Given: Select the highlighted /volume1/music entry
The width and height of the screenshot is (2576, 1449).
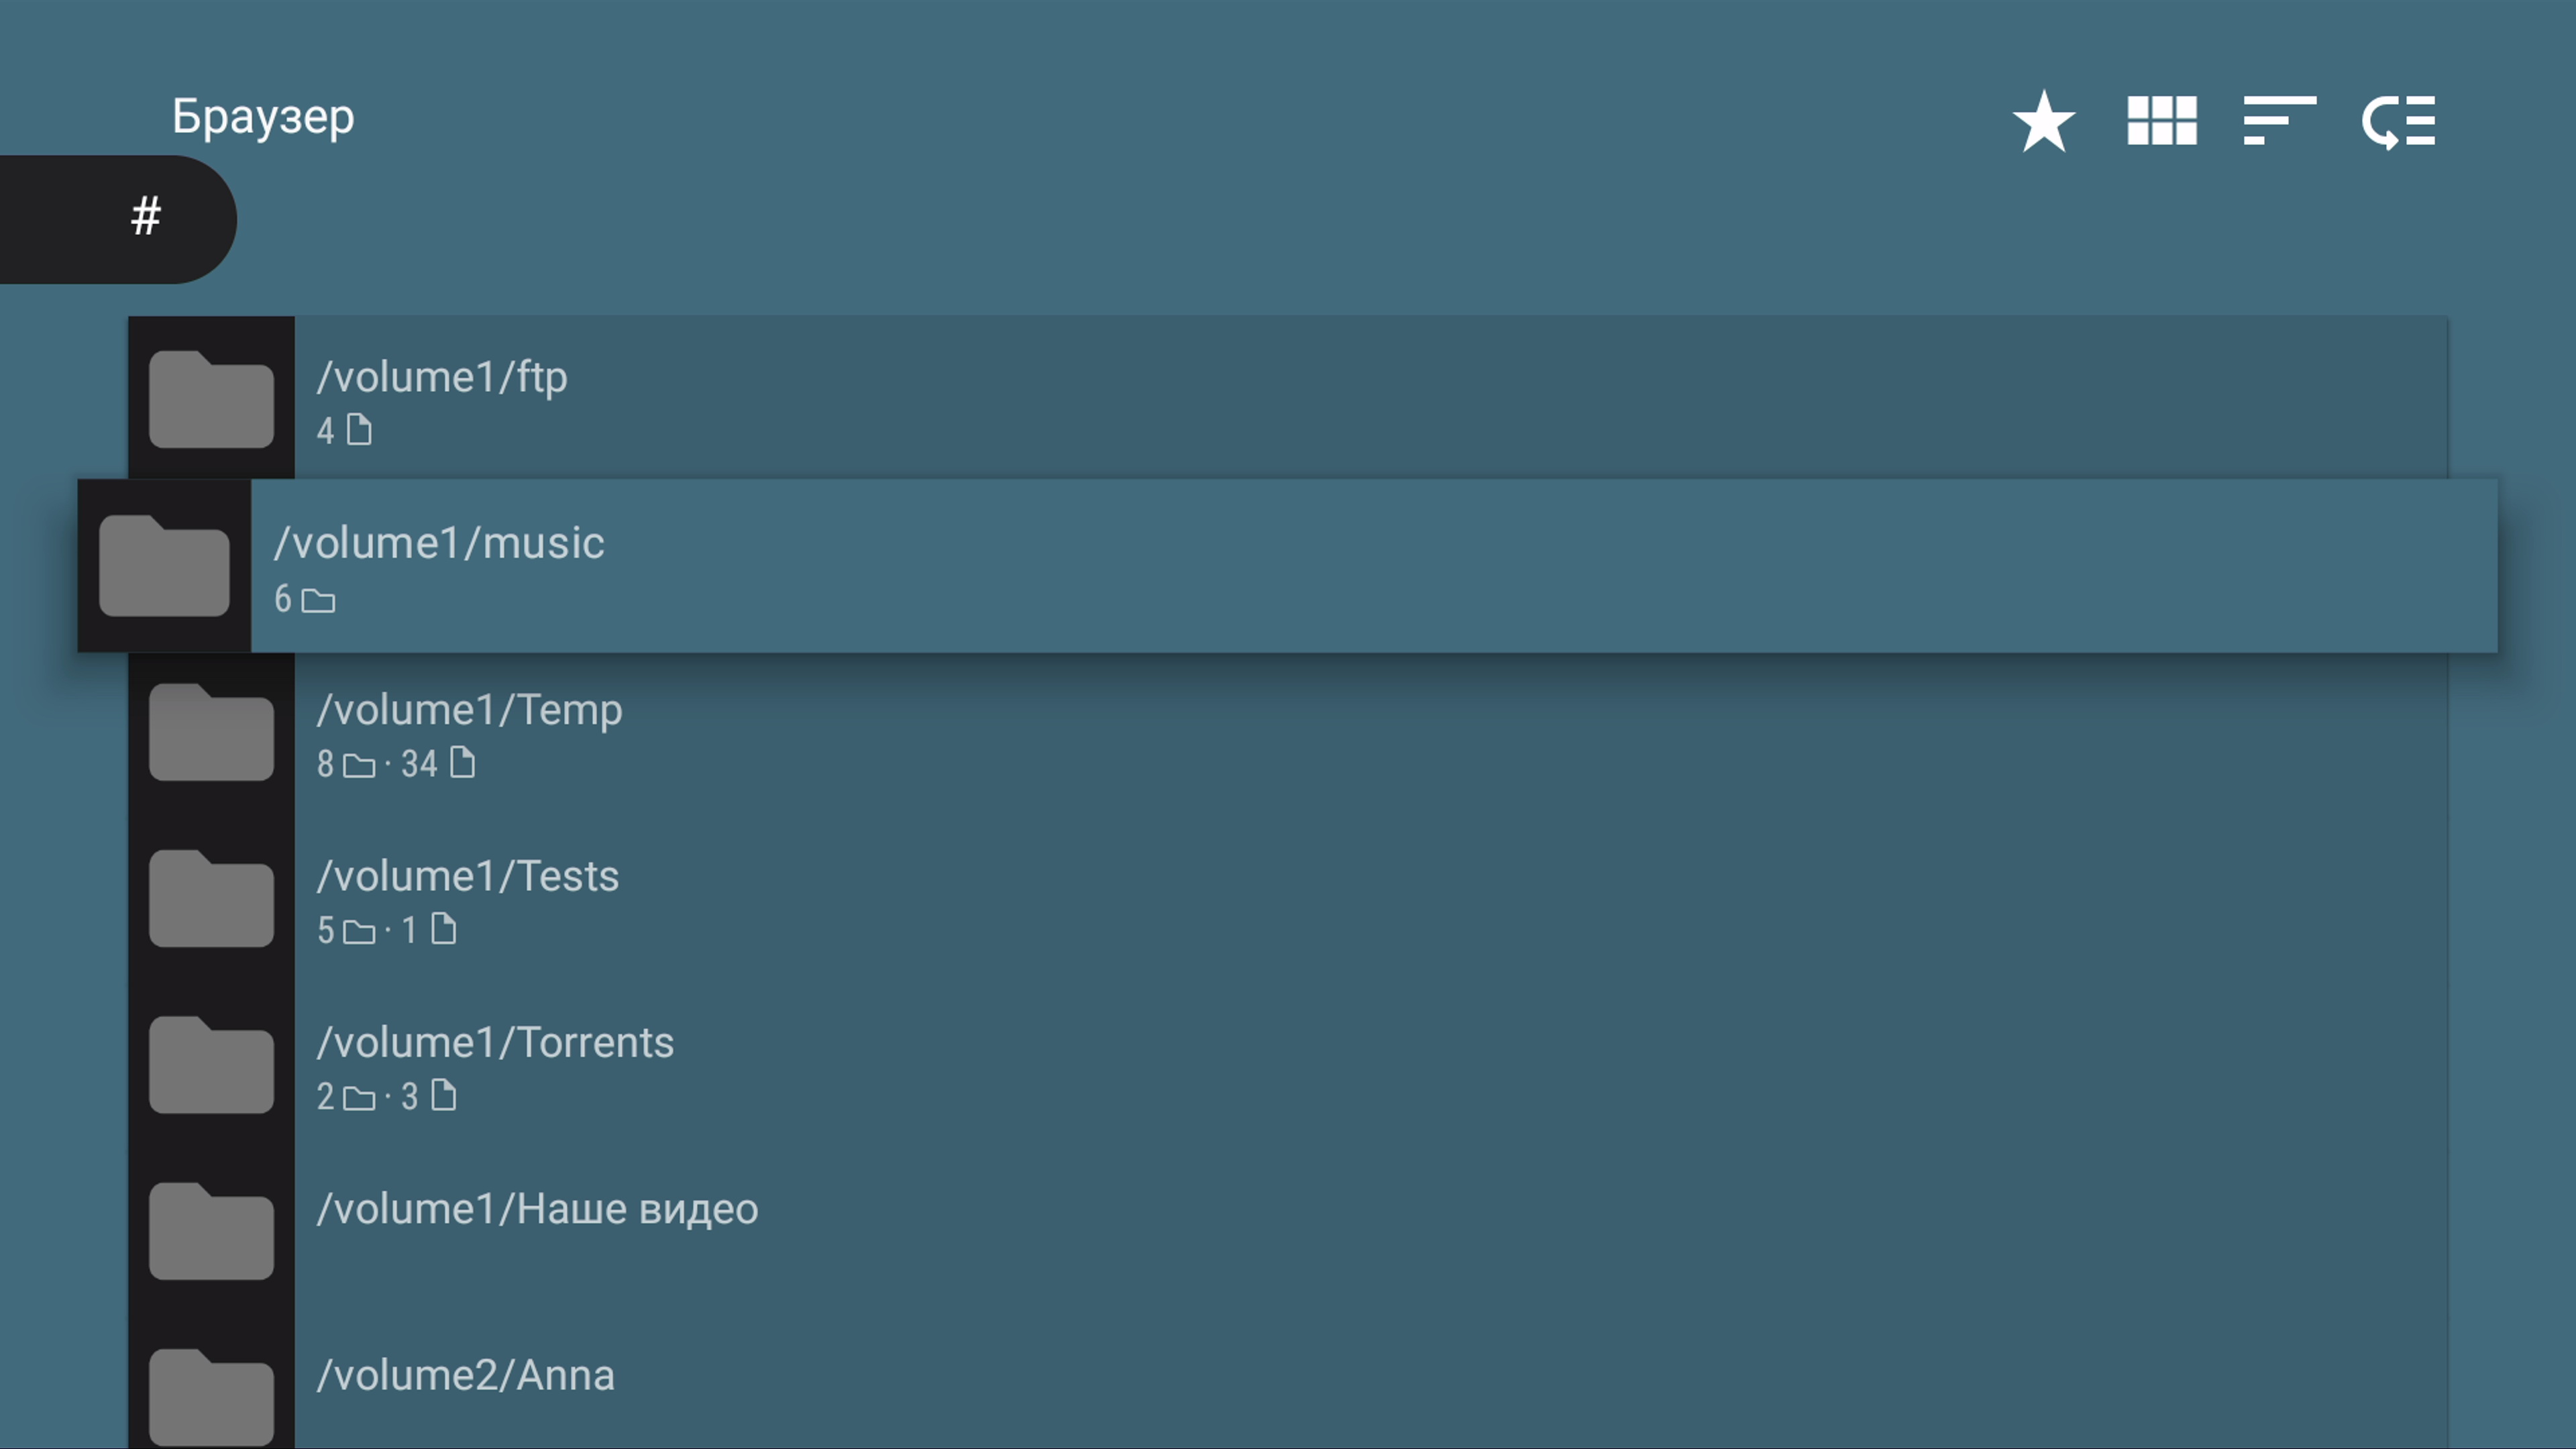Looking at the screenshot, I should point(439,544).
